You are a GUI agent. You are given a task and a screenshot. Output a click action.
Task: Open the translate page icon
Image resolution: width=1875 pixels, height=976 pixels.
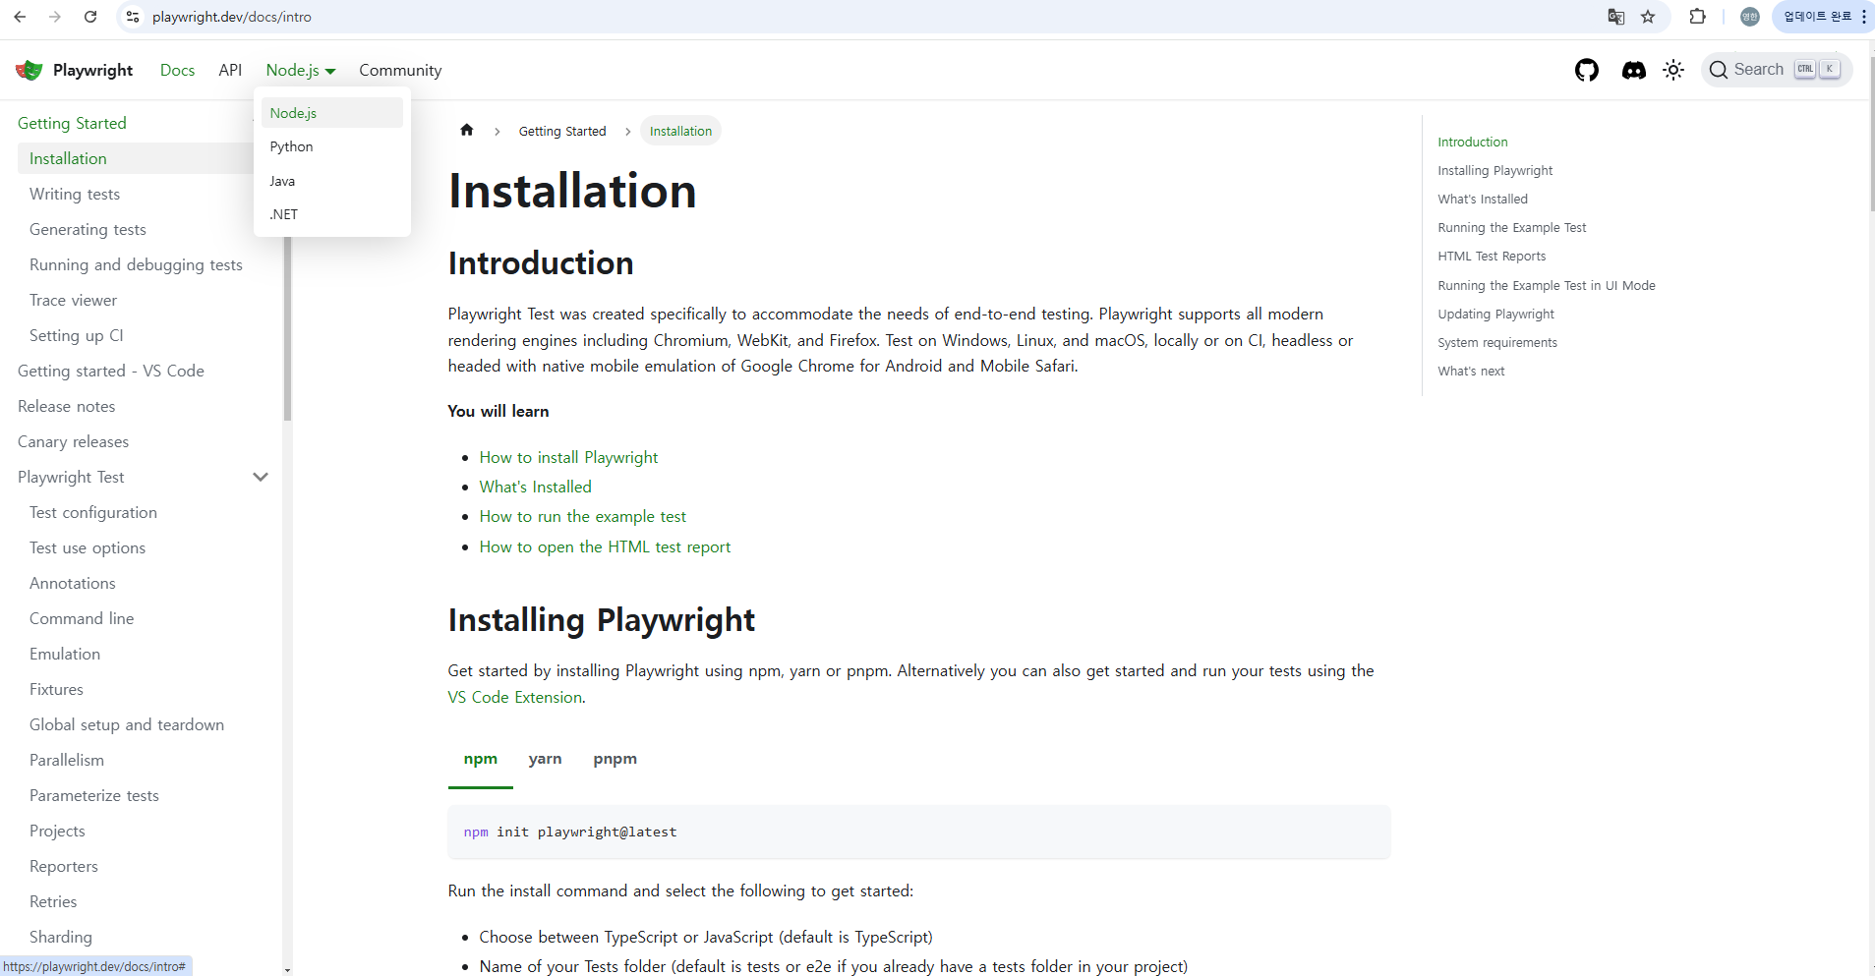tap(1615, 17)
